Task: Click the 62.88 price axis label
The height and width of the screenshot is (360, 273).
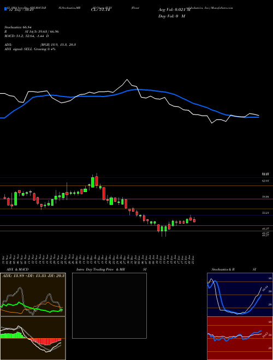Action: click(266, 181)
